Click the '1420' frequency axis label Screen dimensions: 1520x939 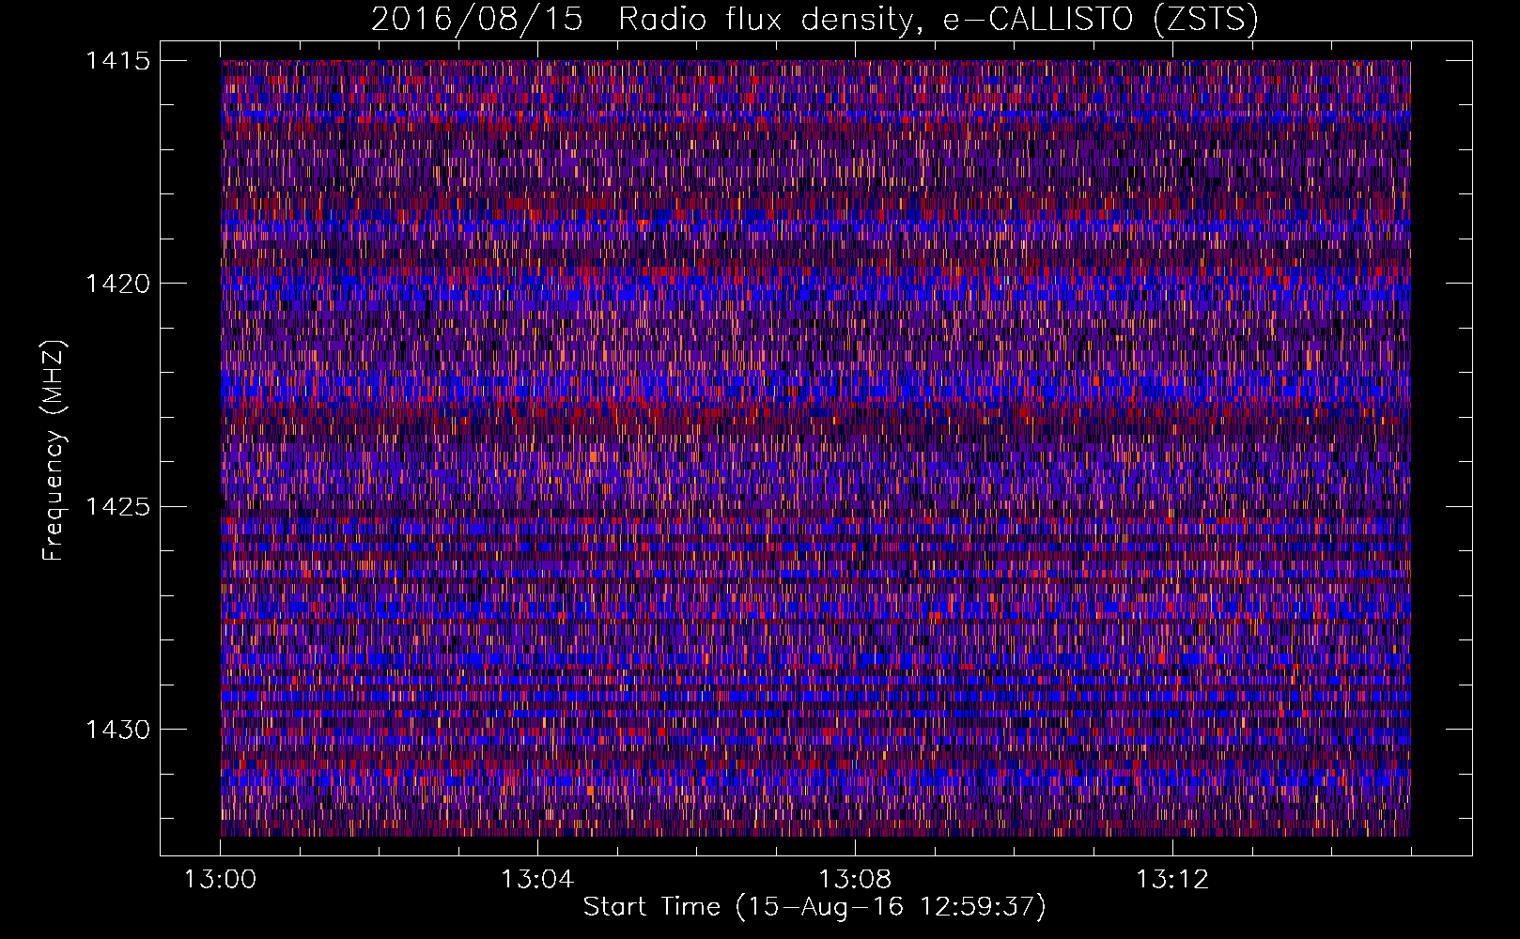[x=117, y=284]
